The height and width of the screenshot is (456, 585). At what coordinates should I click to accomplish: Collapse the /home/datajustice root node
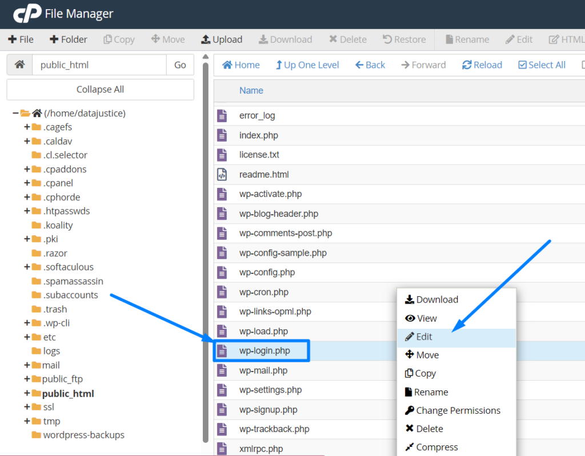coord(15,113)
